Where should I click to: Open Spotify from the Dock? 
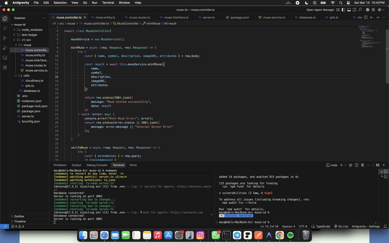click(290, 235)
